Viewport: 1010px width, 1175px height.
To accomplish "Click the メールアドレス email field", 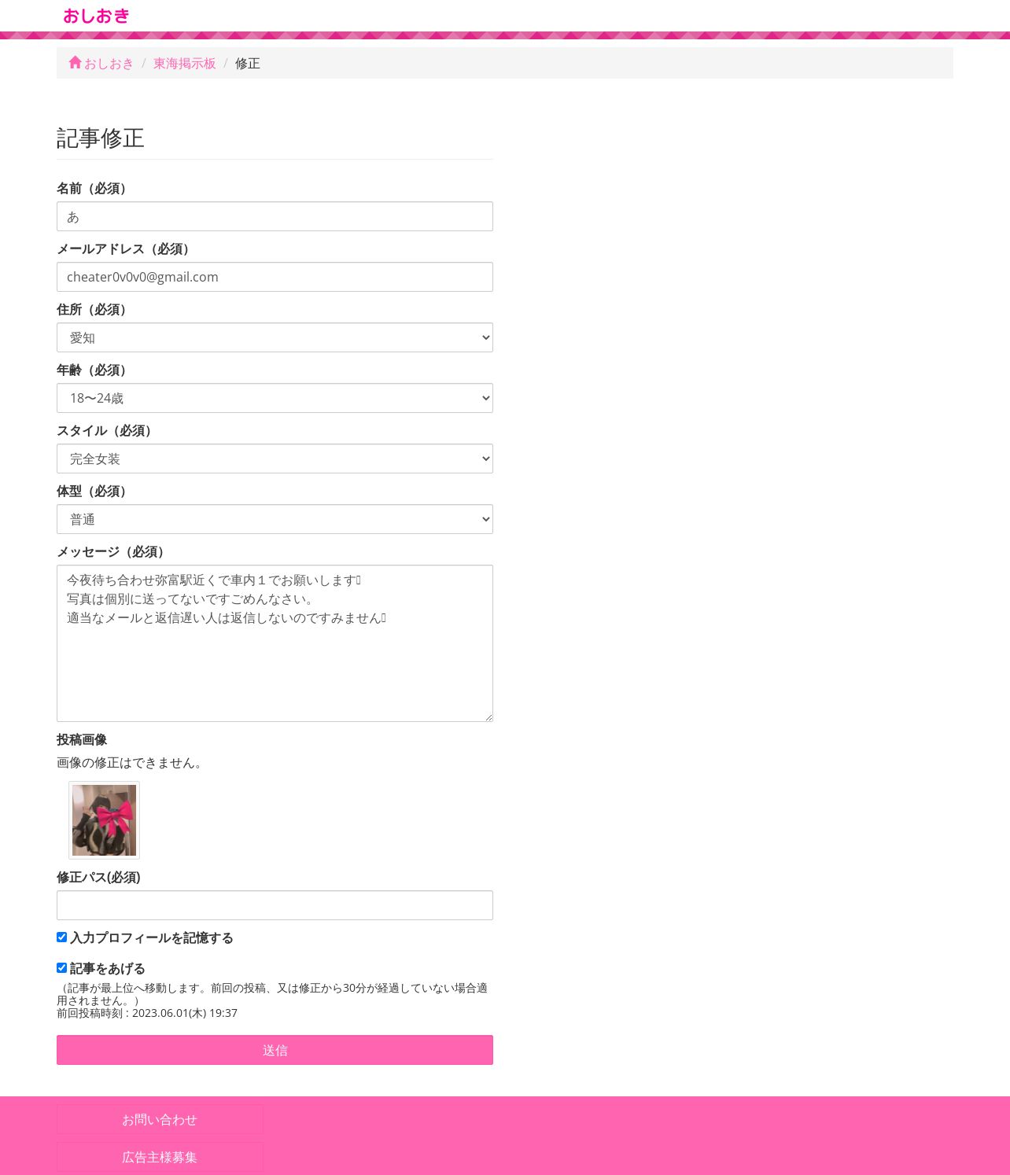I will point(275,277).
